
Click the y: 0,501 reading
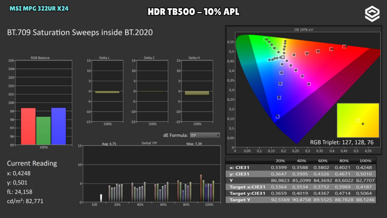[17, 183]
